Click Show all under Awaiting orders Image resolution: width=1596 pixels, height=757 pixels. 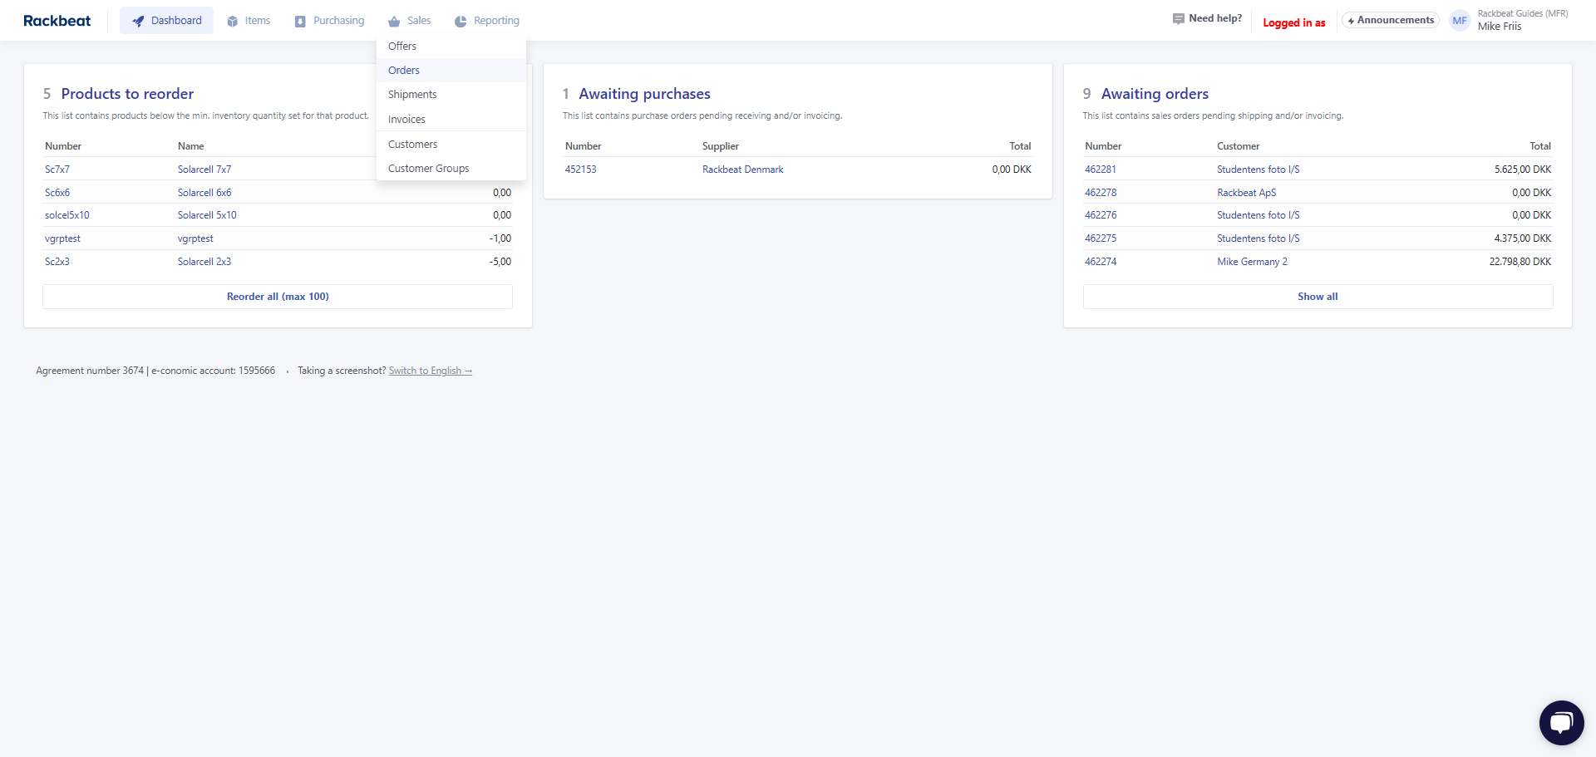coord(1318,297)
